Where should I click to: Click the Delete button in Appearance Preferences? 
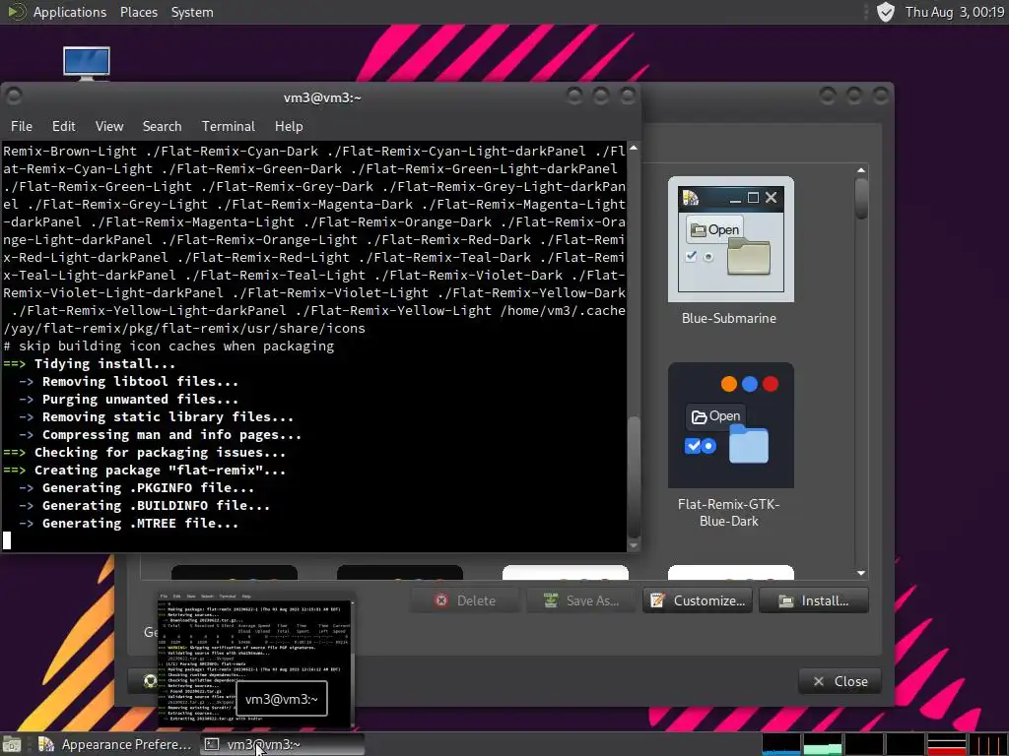(x=466, y=600)
